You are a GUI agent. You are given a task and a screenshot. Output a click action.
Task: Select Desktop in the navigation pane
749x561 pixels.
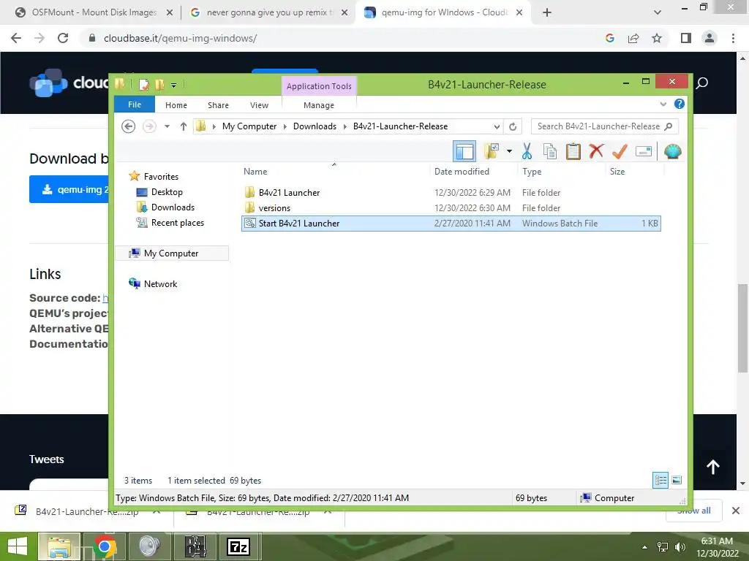pyautogui.click(x=167, y=192)
